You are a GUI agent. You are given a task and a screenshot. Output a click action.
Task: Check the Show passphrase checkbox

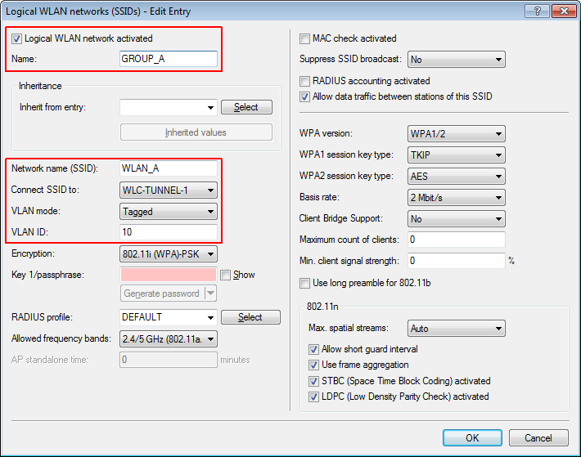[226, 276]
